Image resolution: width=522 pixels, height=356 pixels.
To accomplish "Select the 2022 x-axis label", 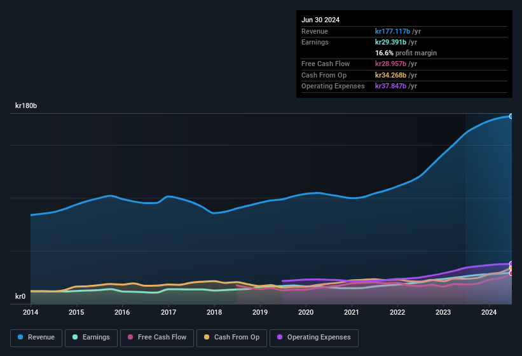I will [x=397, y=312].
